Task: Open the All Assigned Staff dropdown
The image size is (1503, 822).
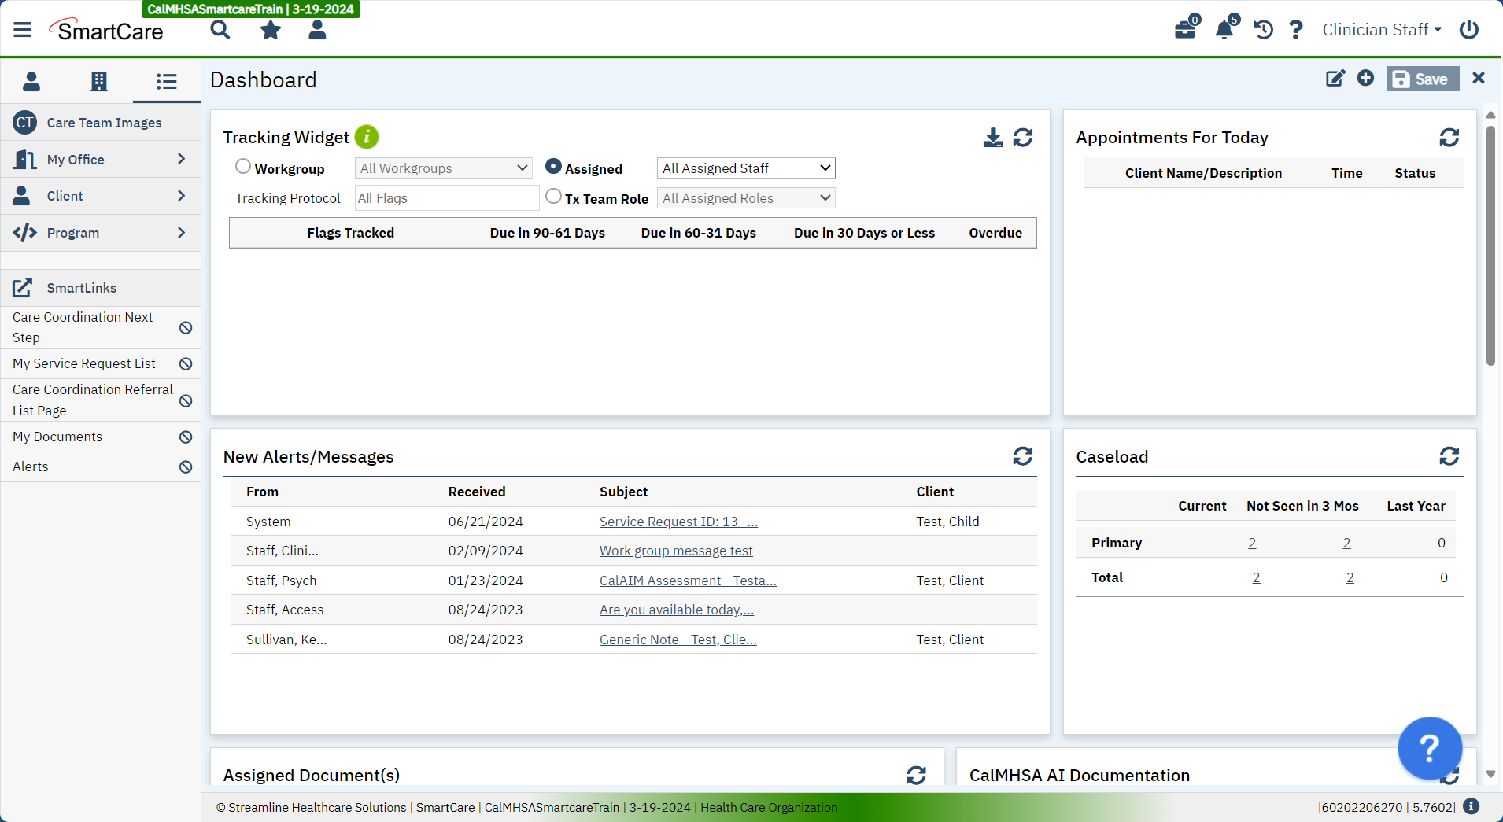Action: click(744, 168)
